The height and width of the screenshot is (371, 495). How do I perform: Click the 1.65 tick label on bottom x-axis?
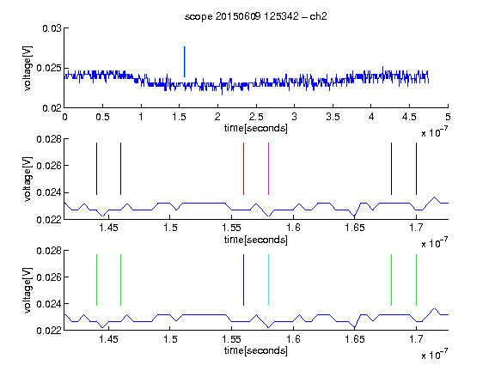(x=355, y=339)
